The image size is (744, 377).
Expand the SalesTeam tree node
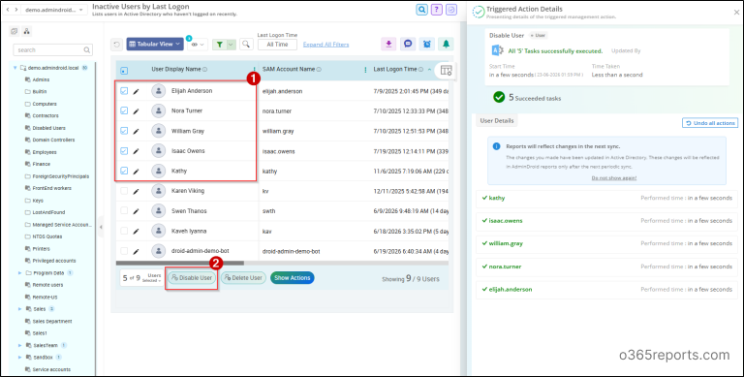[x=20, y=345]
